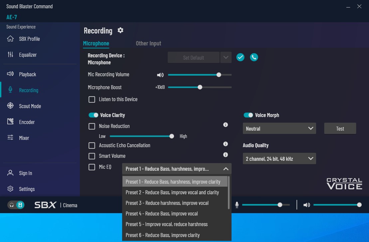Click the Equalizer sliders icon
Image resolution: width=369 pixels, height=242 pixels.
pos(10,55)
